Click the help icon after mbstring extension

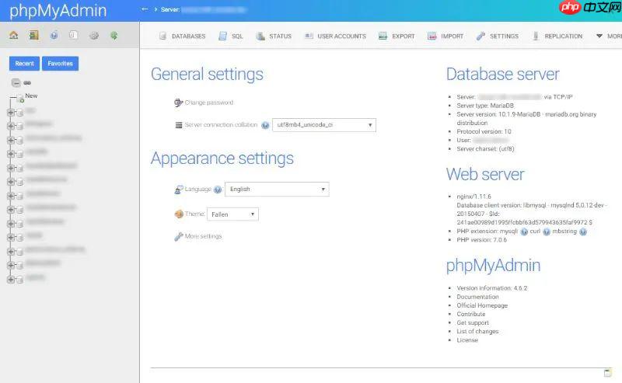[582, 232]
